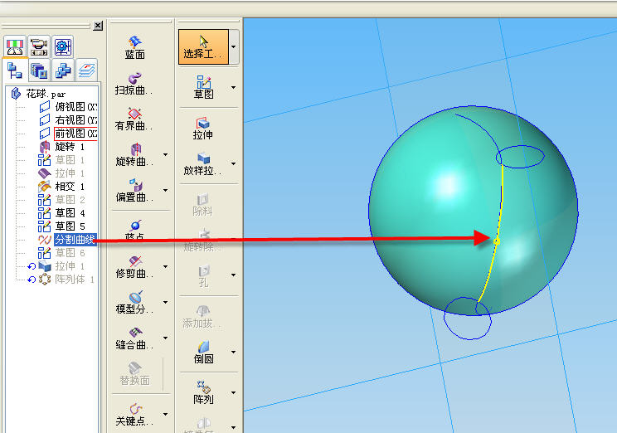Screen dimensions: 617x433
Task: Select the 缝合曲 stitched surface tool
Action: 134,338
